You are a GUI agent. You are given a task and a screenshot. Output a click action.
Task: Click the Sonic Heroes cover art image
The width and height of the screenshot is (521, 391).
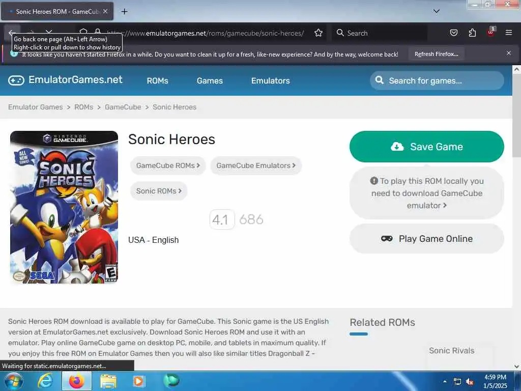(64, 207)
